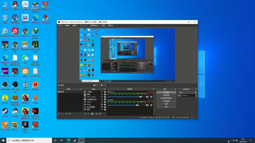The width and height of the screenshot is (255, 143).
Task: Mute the 麦克风/Aux speaker icon
Action: 147,97
